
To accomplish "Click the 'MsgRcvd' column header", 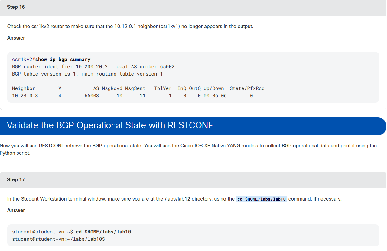I will (x=112, y=88).
